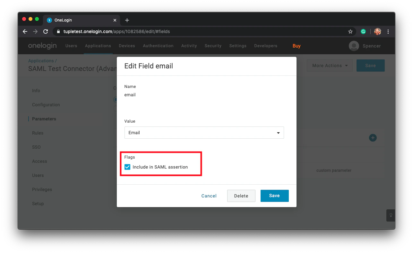Open the Grammarly extension icon
The height and width of the screenshot is (253, 413).
tap(363, 31)
